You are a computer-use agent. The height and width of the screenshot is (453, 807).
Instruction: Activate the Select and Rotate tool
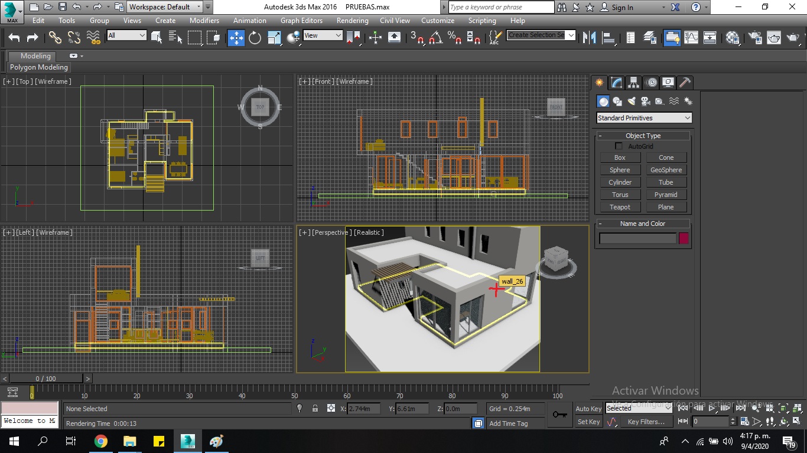tap(255, 38)
